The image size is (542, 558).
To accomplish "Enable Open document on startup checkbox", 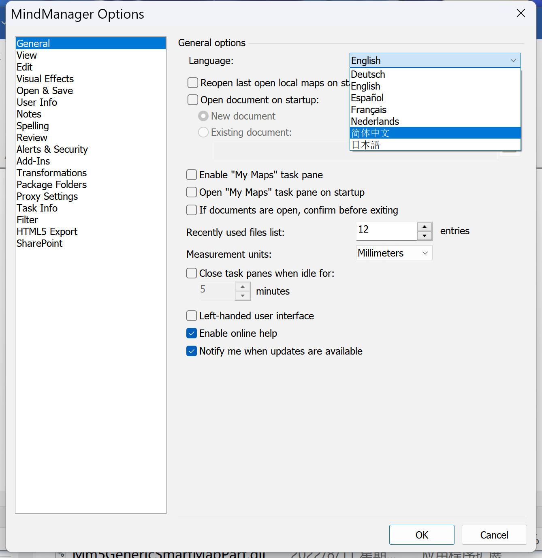I will (x=193, y=100).
